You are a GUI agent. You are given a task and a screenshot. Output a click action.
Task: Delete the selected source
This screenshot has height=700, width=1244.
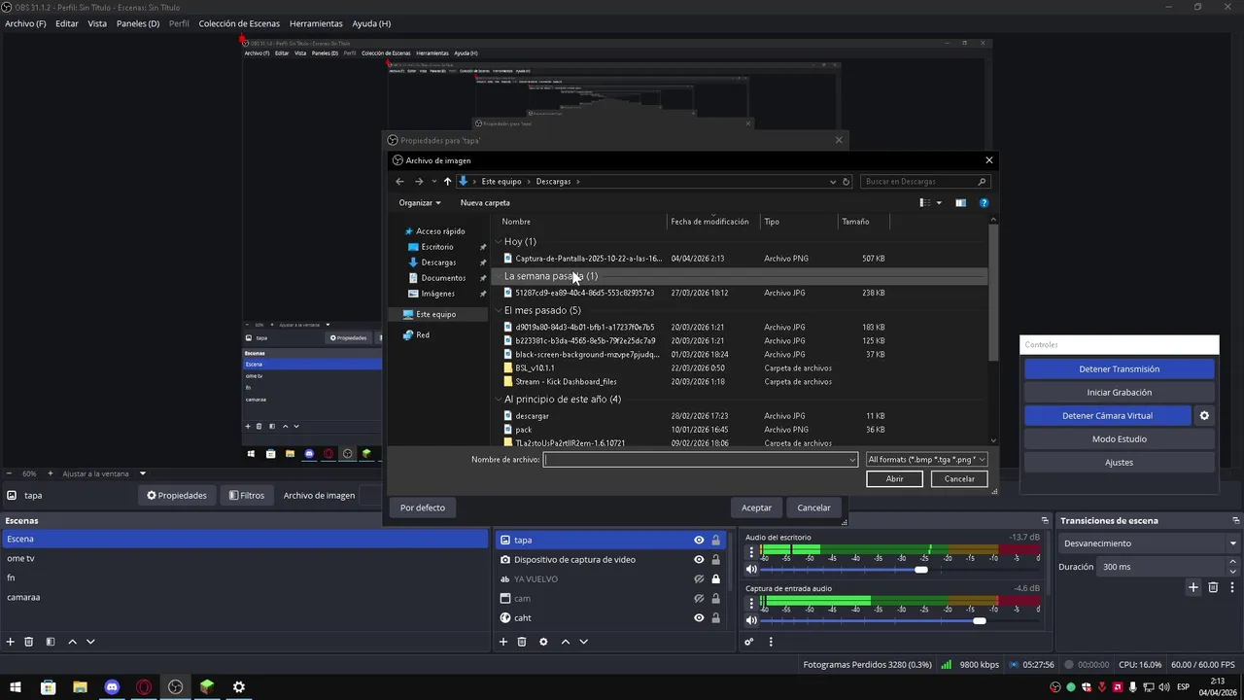[522, 642]
